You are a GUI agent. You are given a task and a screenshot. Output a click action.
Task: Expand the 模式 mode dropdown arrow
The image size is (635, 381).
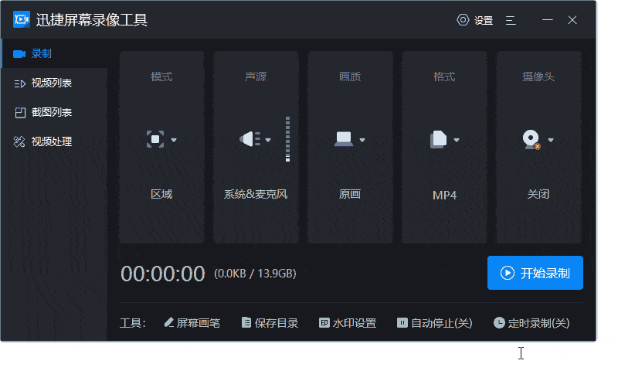click(x=174, y=141)
